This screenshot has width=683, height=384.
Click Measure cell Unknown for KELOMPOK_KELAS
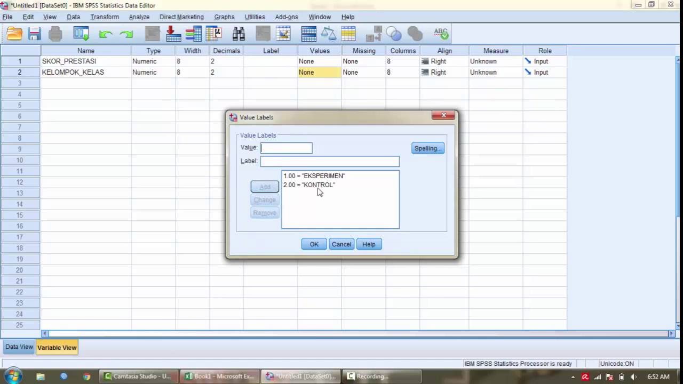[496, 72]
